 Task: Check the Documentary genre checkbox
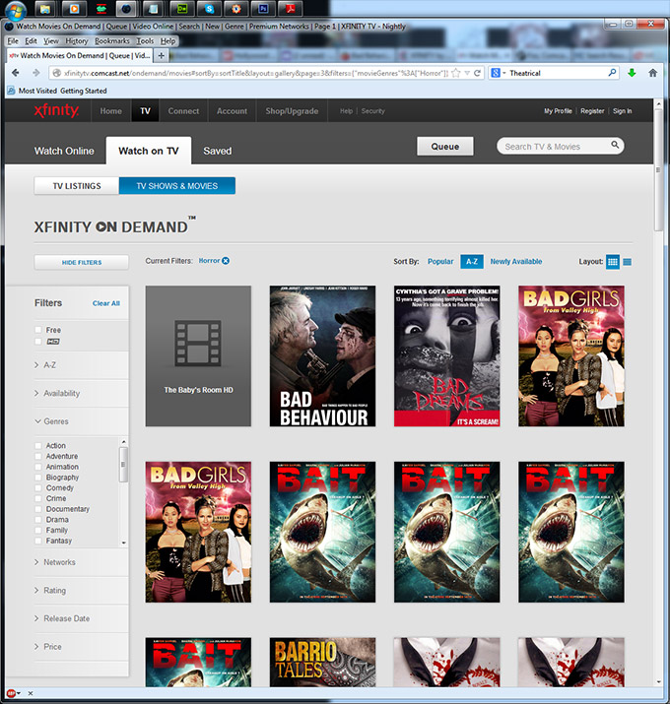(x=38, y=509)
